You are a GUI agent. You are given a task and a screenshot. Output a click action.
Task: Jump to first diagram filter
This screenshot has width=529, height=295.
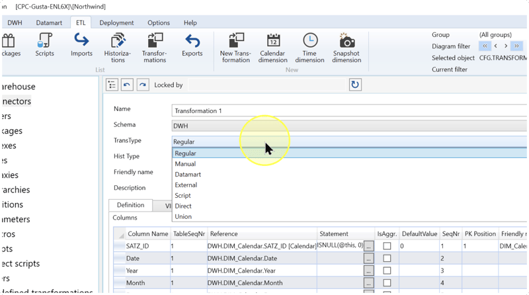tap(485, 46)
